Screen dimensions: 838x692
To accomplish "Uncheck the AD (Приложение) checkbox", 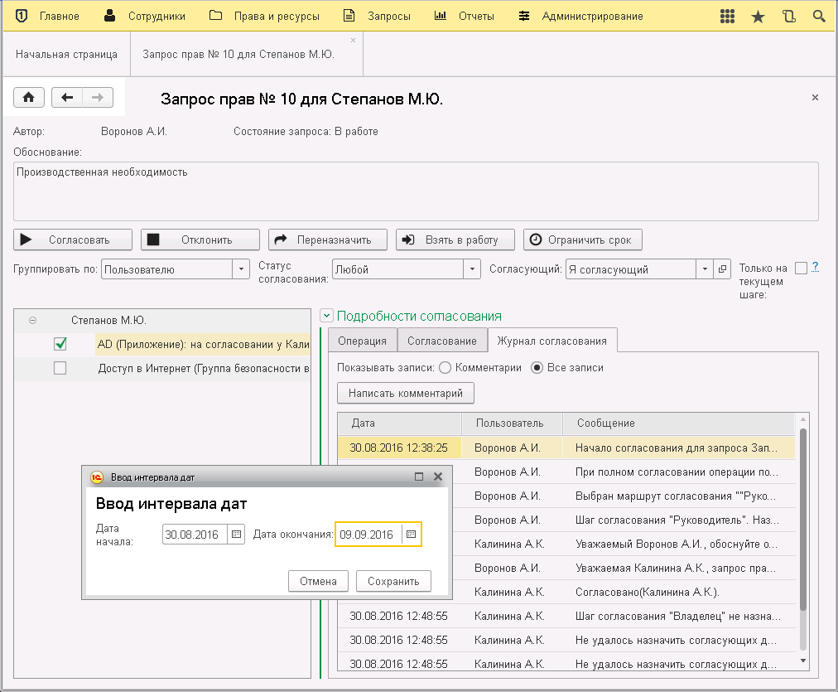I will click(60, 344).
